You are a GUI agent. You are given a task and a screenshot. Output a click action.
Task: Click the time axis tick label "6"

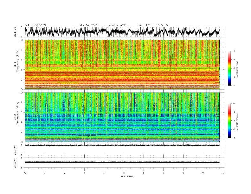144,173
